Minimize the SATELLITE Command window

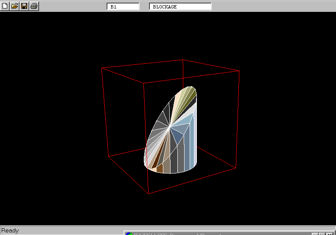tap(316, 234)
